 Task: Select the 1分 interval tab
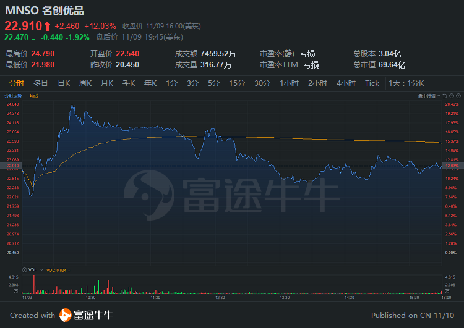[x=171, y=83]
